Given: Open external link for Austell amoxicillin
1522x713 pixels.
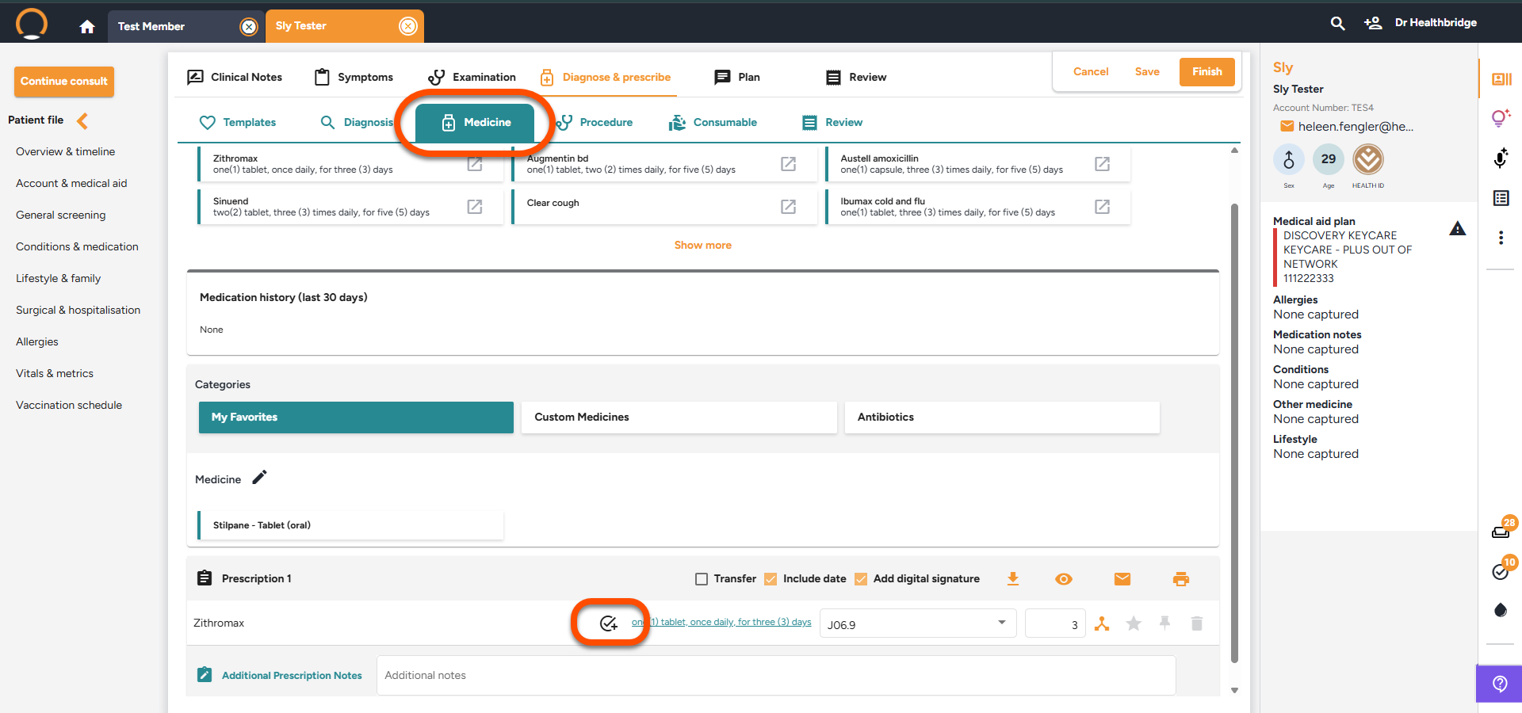Looking at the screenshot, I should (1102, 164).
